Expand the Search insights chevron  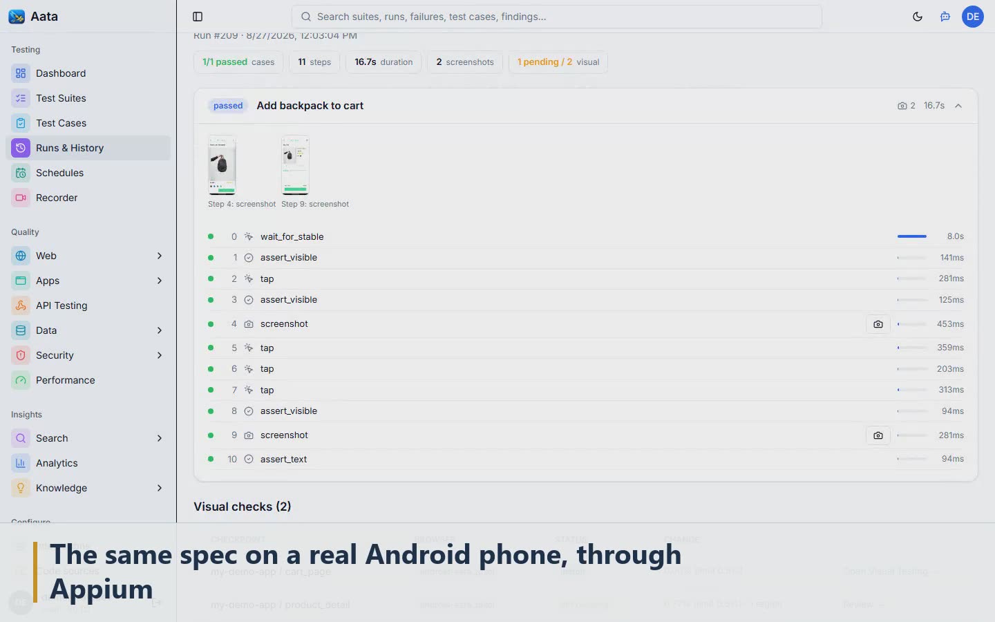pyautogui.click(x=160, y=438)
